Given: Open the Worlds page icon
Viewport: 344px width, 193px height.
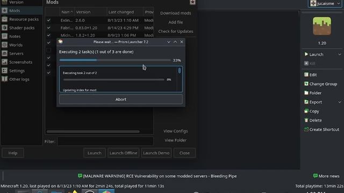Looking at the screenshot, I should [4, 45].
